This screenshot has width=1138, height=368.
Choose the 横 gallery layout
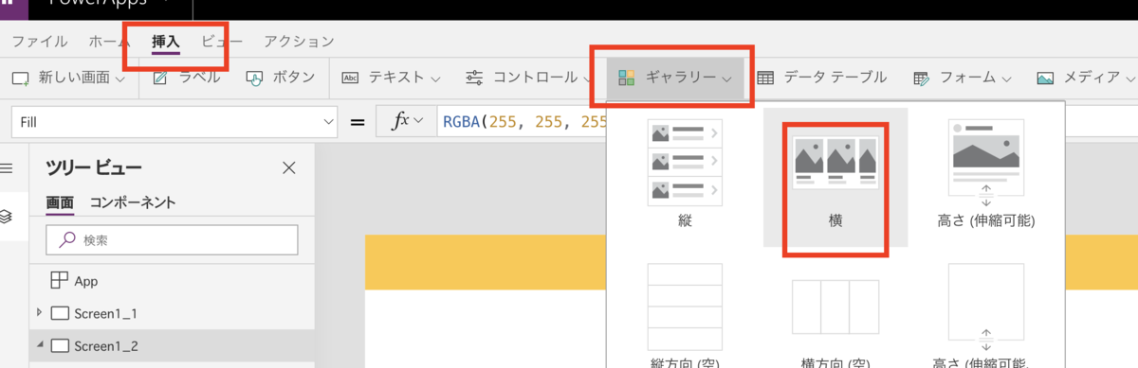click(x=835, y=177)
